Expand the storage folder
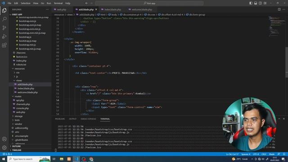This screenshot has width=288, height=162. pos(18,116)
